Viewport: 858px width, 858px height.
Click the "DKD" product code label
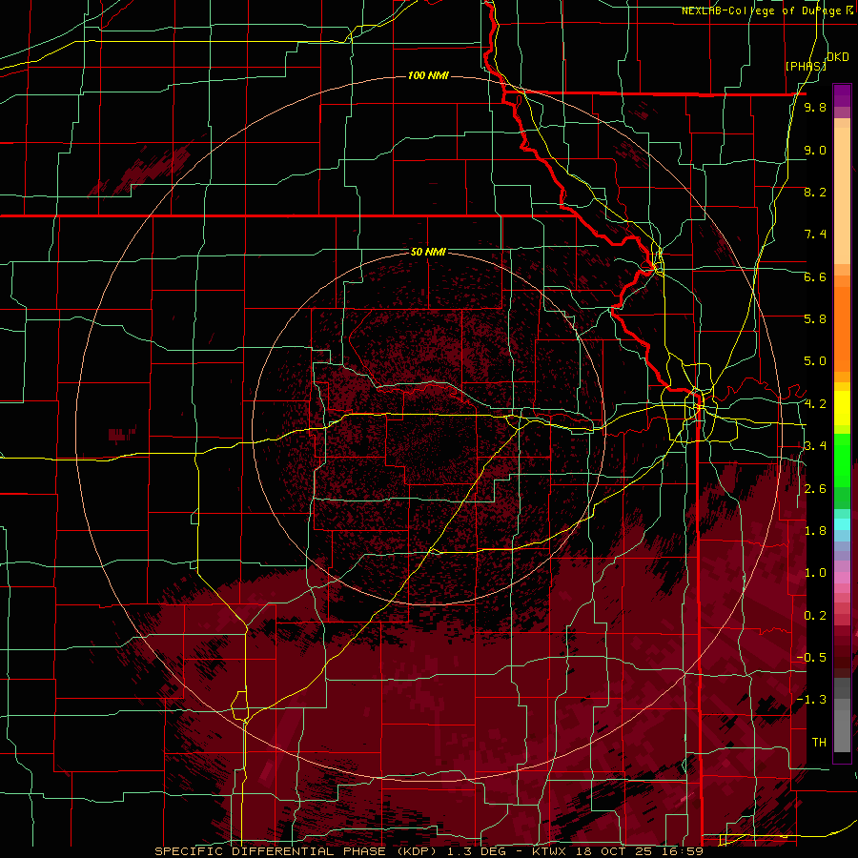838,56
